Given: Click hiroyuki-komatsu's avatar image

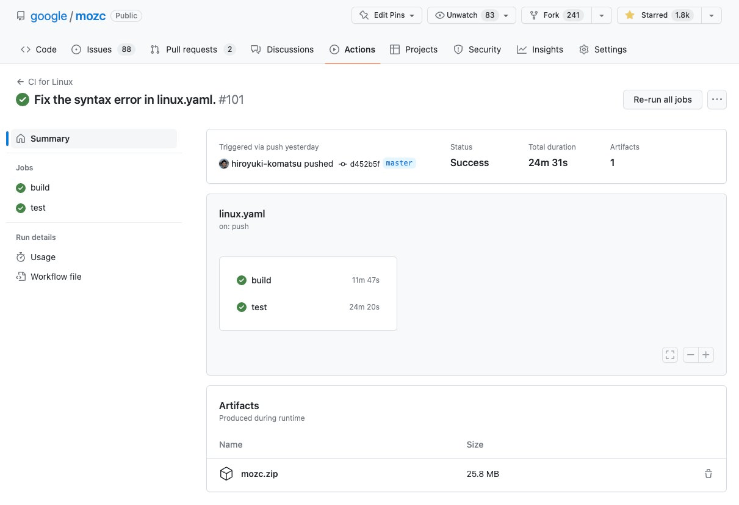Looking at the screenshot, I should coord(224,164).
